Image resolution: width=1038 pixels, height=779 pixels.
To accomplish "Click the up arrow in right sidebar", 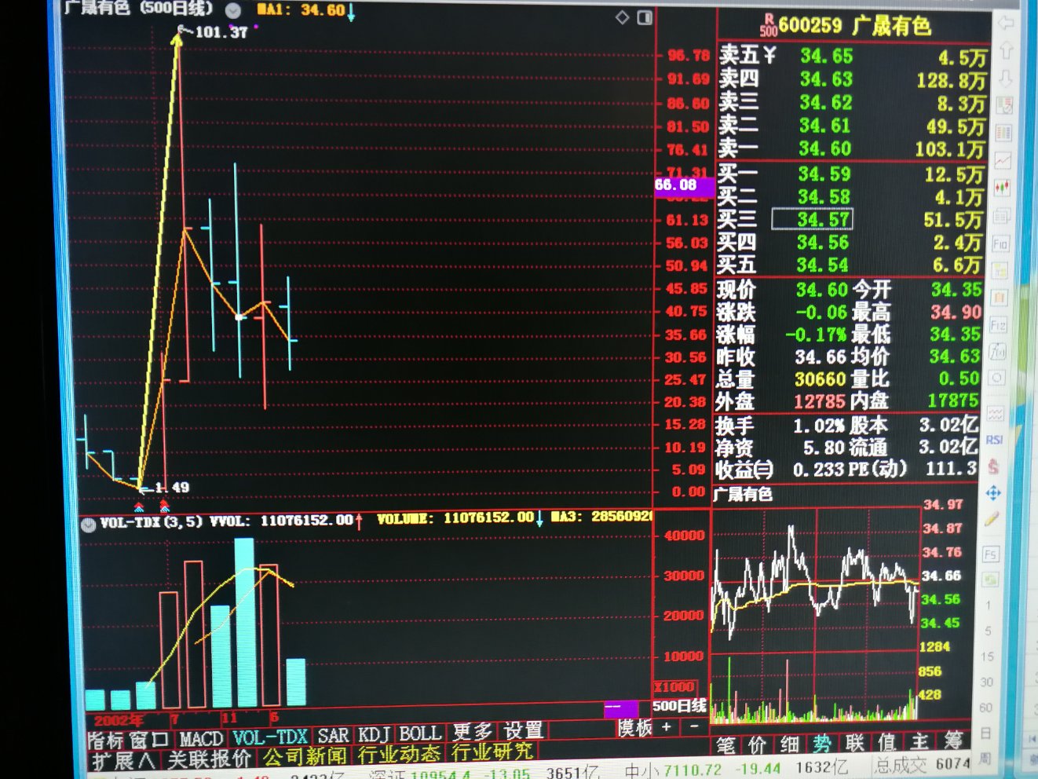I will (1005, 51).
